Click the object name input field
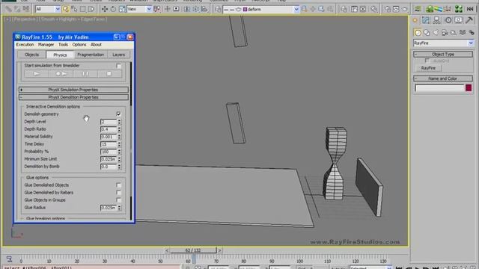 click(x=439, y=88)
